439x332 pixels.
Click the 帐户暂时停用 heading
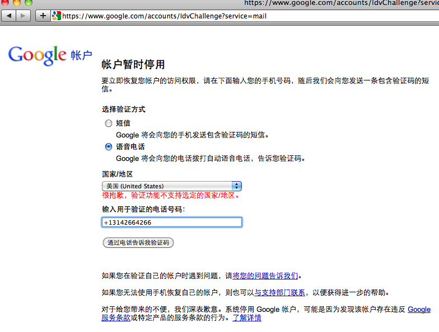pyautogui.click(x=133, y=65)
